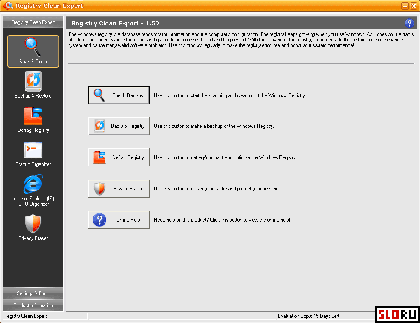Image resolution: width=420 pixels, height=323 pixels.
Task: Select Privacy Eraser shield in sidebar
Action: [x=33, y=227]
